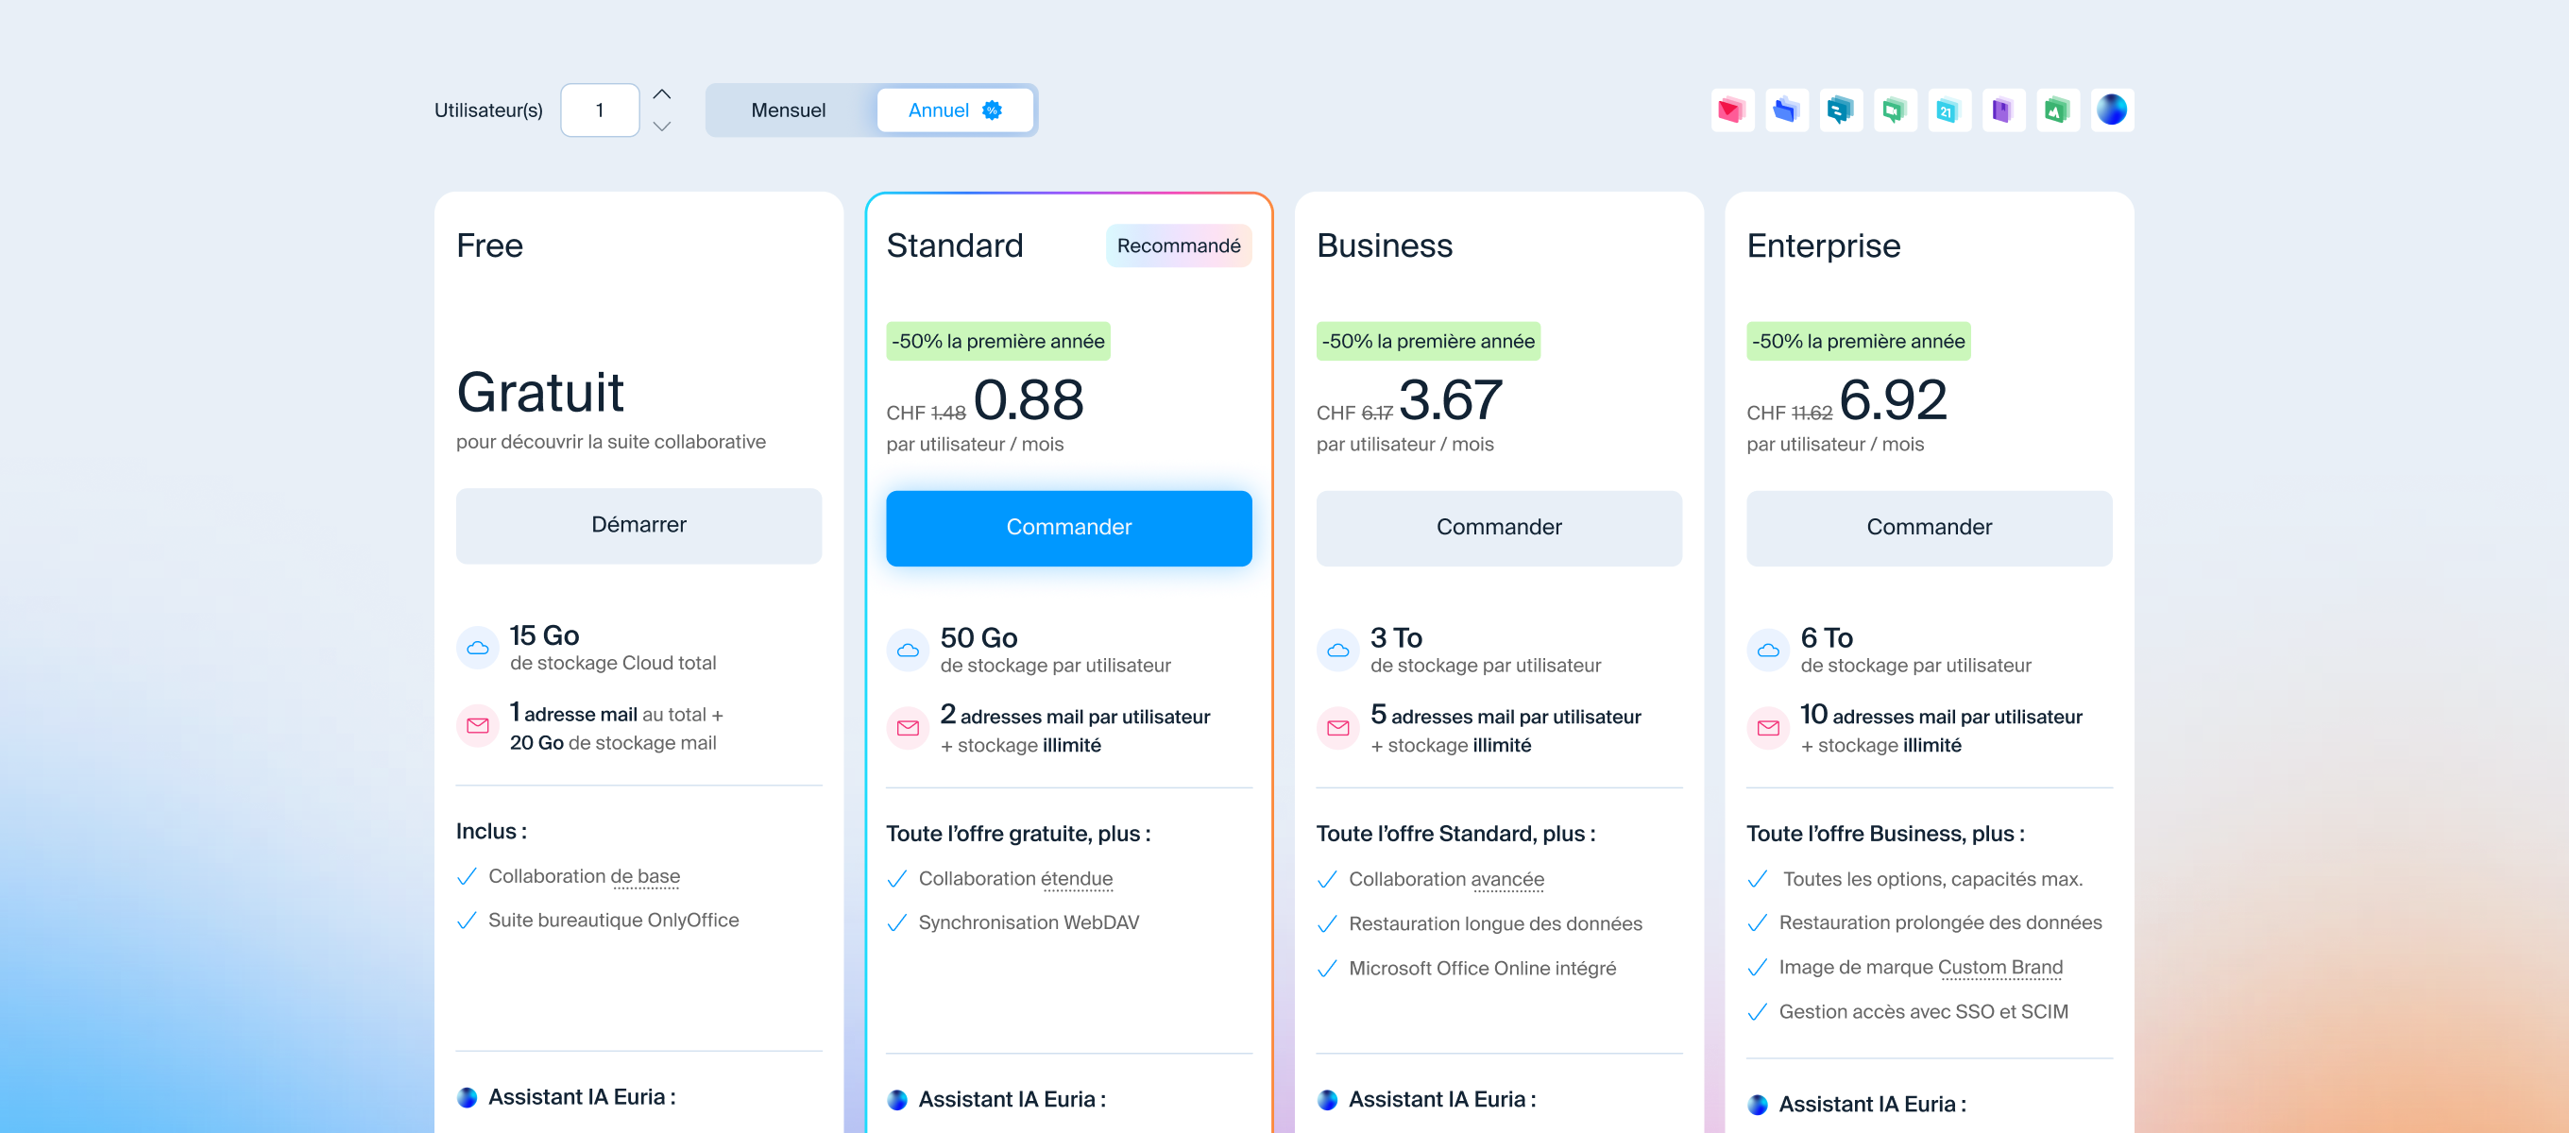This screenshot has height=1133, width=2569.
Task: Click "Restauration prolongée des données" text
Action: 1940,922
